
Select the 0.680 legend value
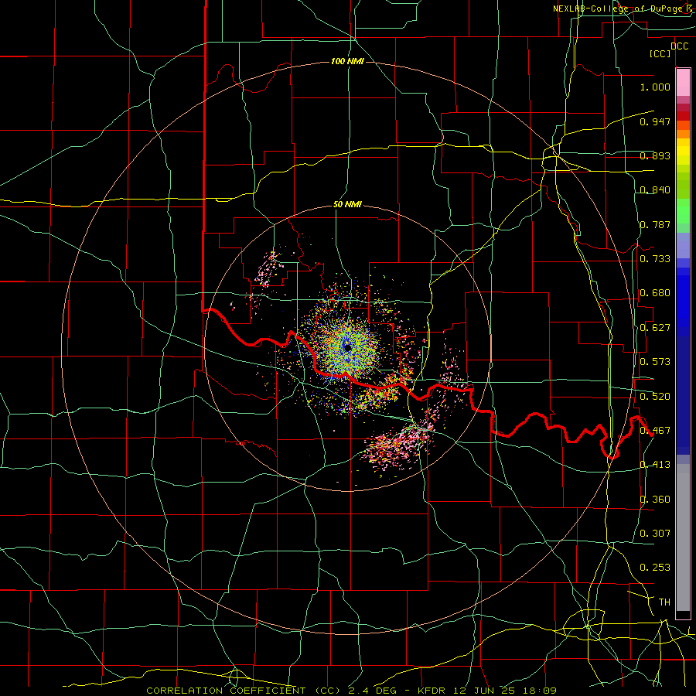point(655,293)
